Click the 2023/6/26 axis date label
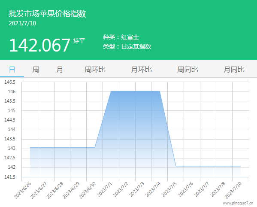The image size is (257, 207). 22,190
